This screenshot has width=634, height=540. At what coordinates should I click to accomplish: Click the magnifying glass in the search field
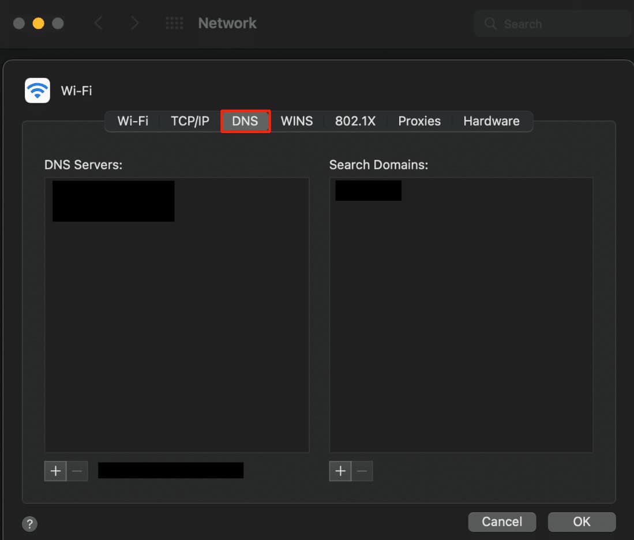point(490,24)
